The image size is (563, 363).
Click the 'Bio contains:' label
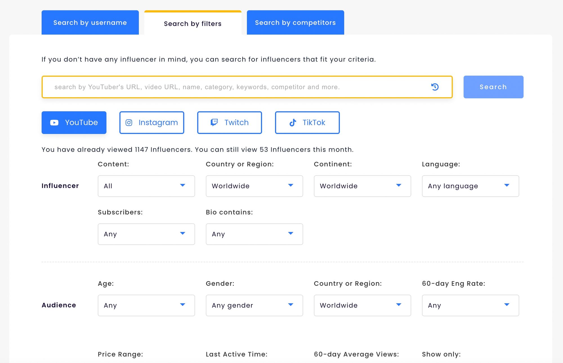click(229, 212)
